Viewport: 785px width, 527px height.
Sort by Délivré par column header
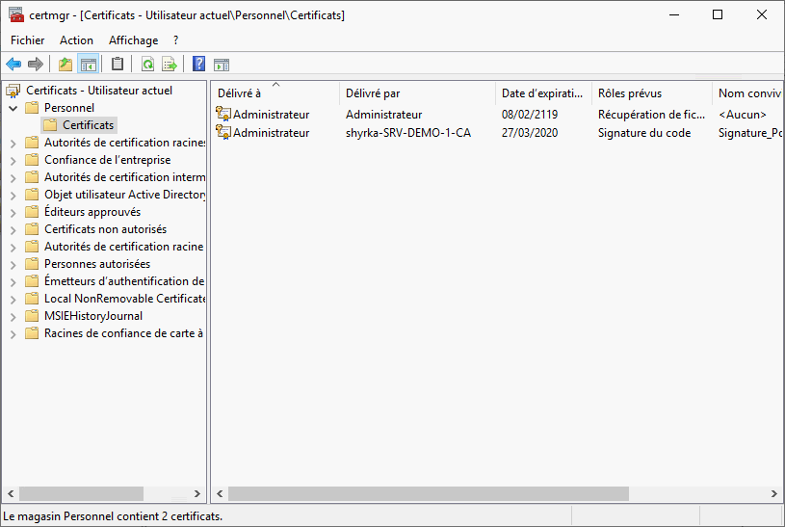tap(417, 93)
